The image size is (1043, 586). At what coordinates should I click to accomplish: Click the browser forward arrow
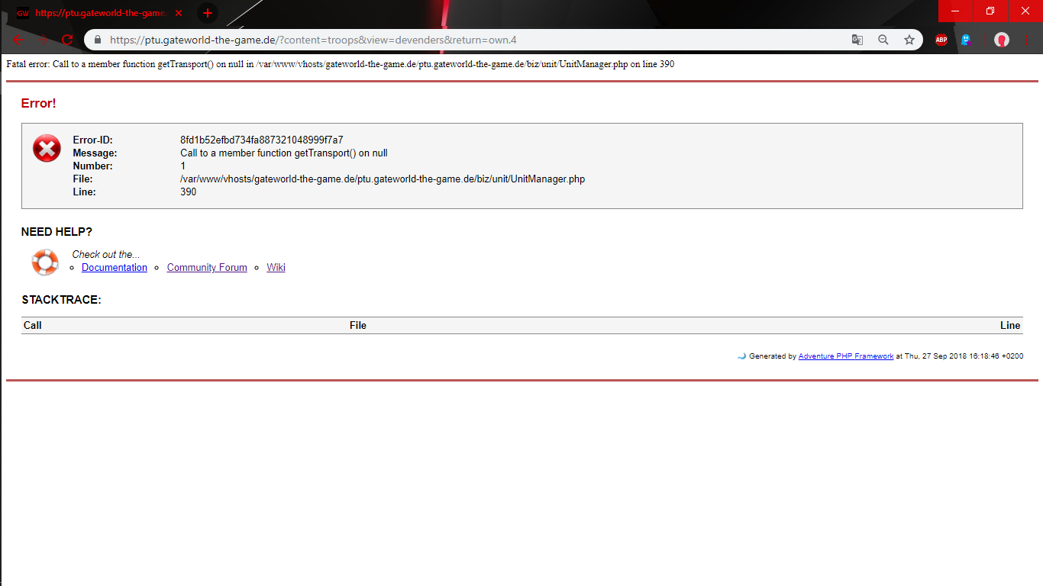44,40
